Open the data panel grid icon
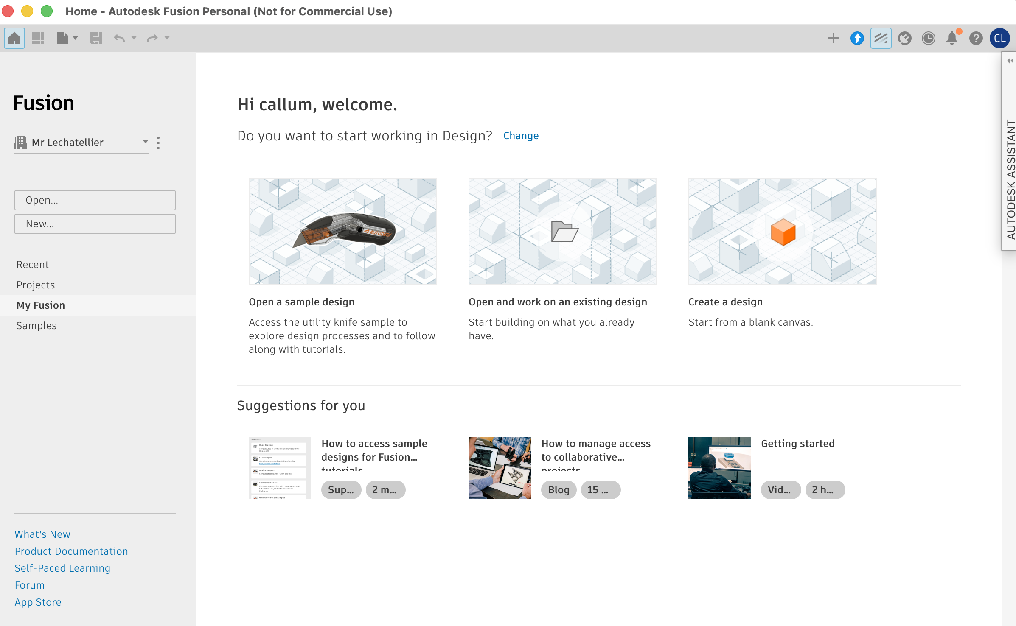Viewport: 1016px width, 626px height. [x=38, y=38]
